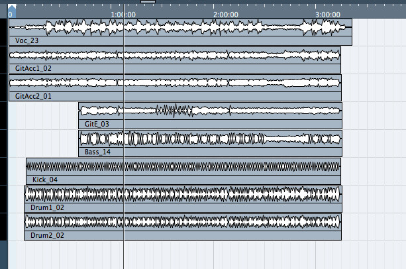The width and height of the screenshot is (406, 269).
Task: Click the GitE_03 clip name label
Action: [x=97, y=124]
